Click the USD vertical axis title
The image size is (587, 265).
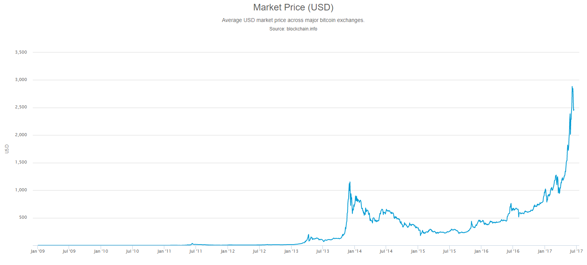pyautogui.click(x=7, y=149)
